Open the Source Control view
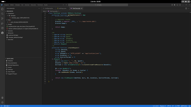191x107 pixels. pos(2,18)
